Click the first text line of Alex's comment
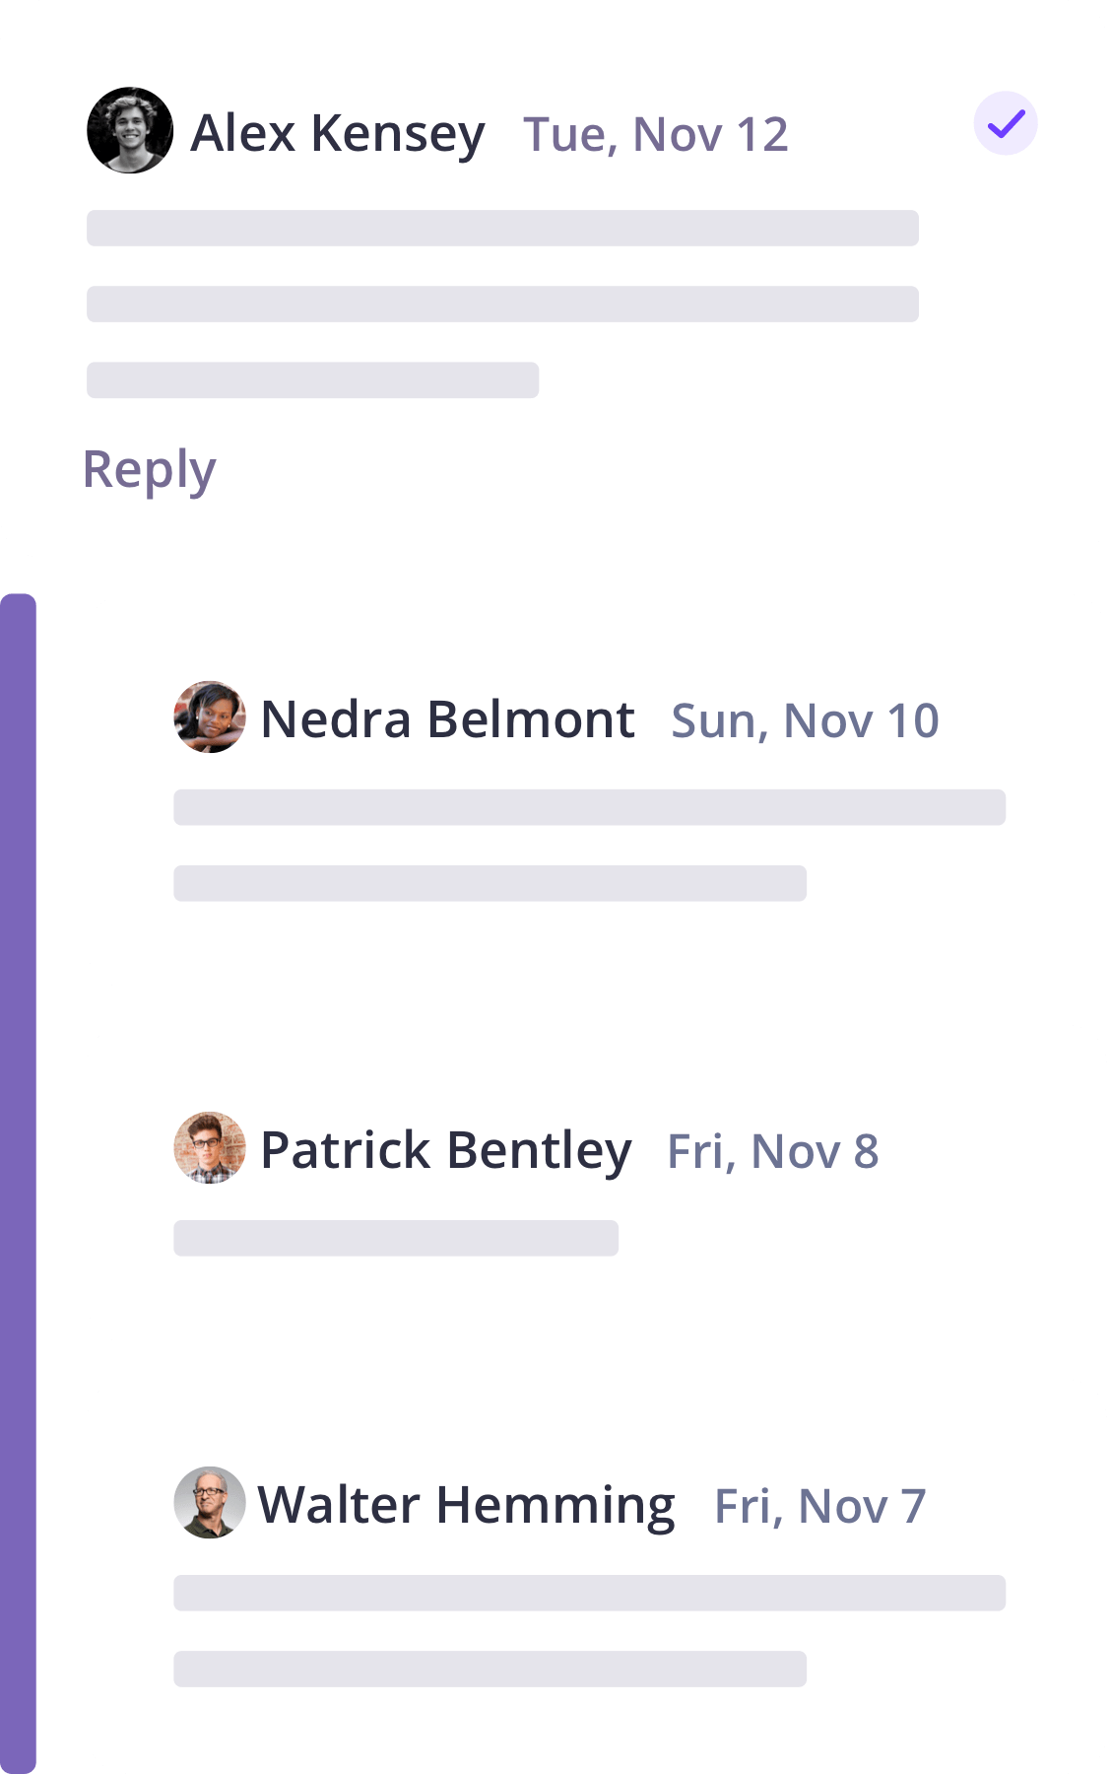1111x1774 pixels. click(x=502, y=228)
